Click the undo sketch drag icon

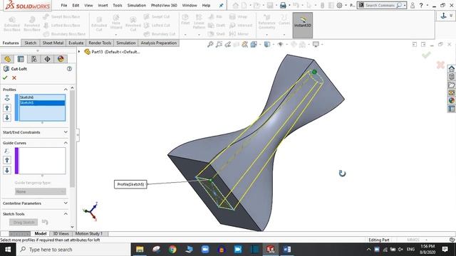point(45,222)
